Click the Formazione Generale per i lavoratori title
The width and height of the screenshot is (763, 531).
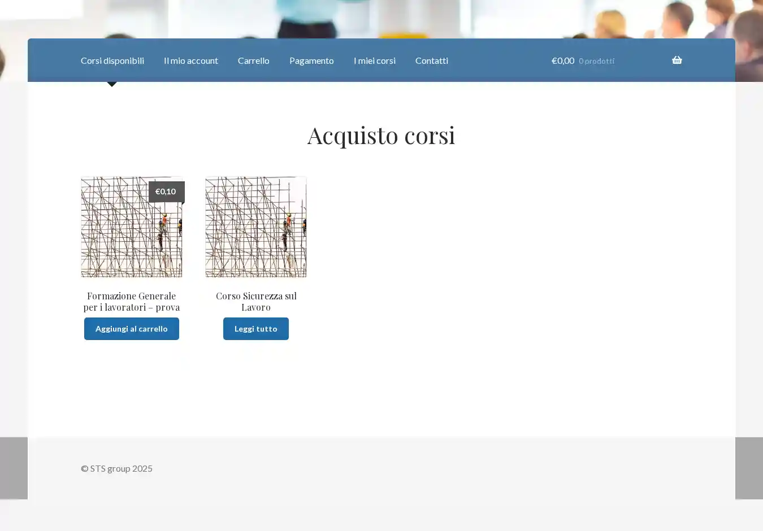click(131, 302)
